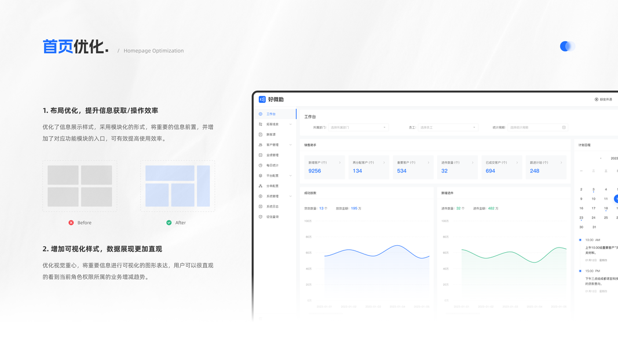Open the 再分配客户 134 card
618x347 pixels.
click(x=369, y=167)
